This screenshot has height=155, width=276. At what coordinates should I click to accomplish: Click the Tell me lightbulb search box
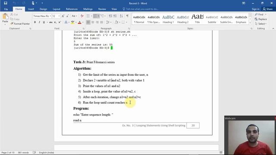(141, 9)
